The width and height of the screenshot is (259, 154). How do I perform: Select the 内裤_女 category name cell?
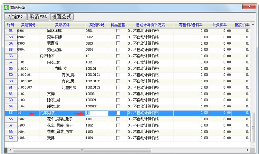[x=62, y=69]
